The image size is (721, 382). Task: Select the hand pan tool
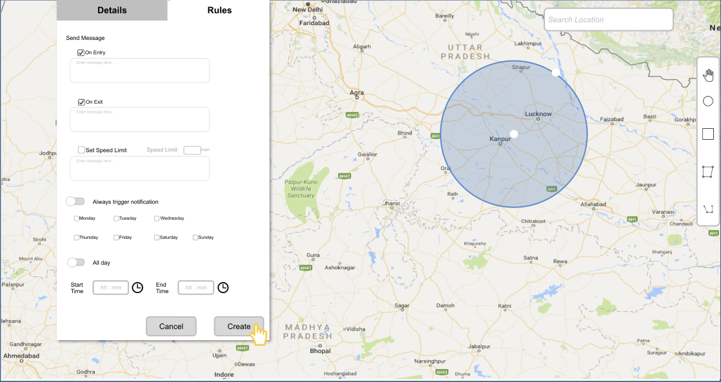707,74
